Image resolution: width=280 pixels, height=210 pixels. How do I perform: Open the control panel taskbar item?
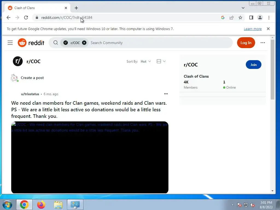pos(75,205)
